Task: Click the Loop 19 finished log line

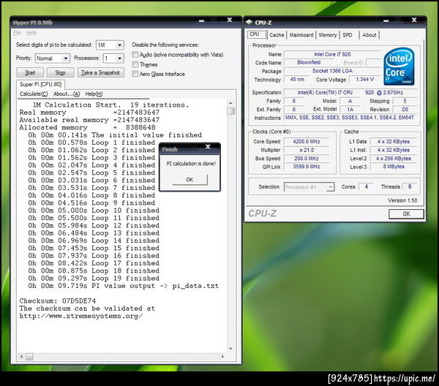Action: pyautogui.click(x=94, y=279)
